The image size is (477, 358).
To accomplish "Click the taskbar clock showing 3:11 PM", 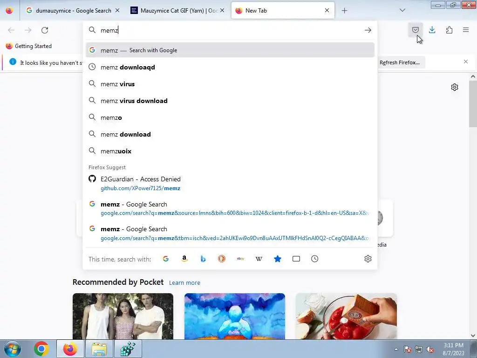I will point(453,349).
